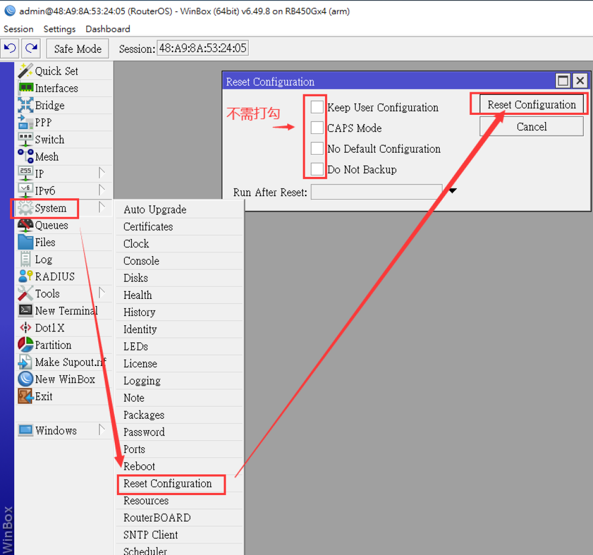
Task: Click the Session address field
Action: [203, 48]
